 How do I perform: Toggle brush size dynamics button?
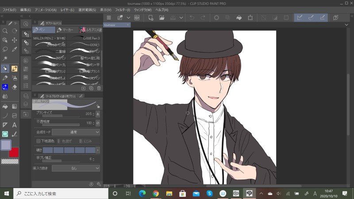[98, 114]
